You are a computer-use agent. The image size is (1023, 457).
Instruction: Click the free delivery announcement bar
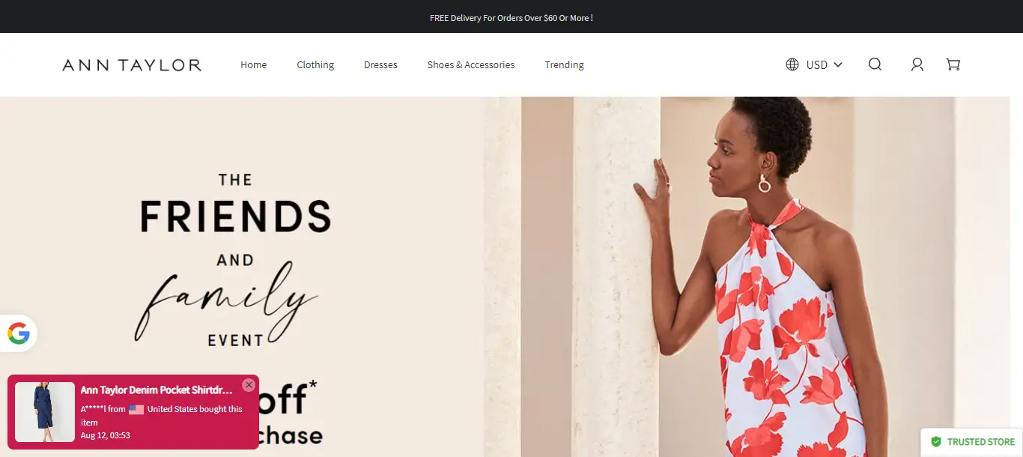pyautogui.click(x=511, y=16)
